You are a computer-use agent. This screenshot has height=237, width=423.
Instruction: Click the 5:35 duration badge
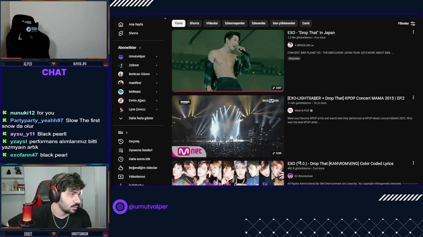click(x=277, y=153)
